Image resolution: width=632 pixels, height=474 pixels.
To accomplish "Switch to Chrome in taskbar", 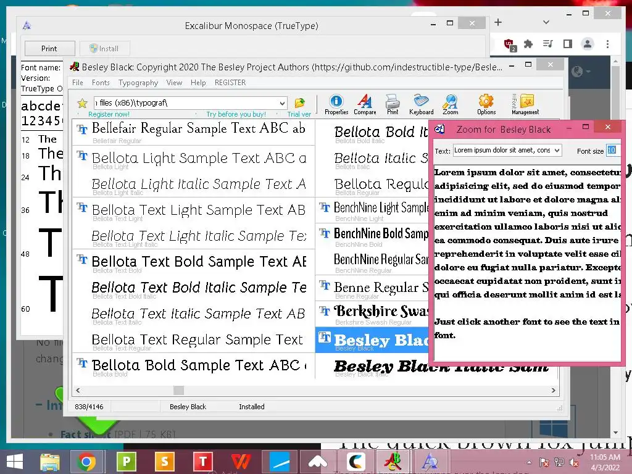I will click(86, 462).
